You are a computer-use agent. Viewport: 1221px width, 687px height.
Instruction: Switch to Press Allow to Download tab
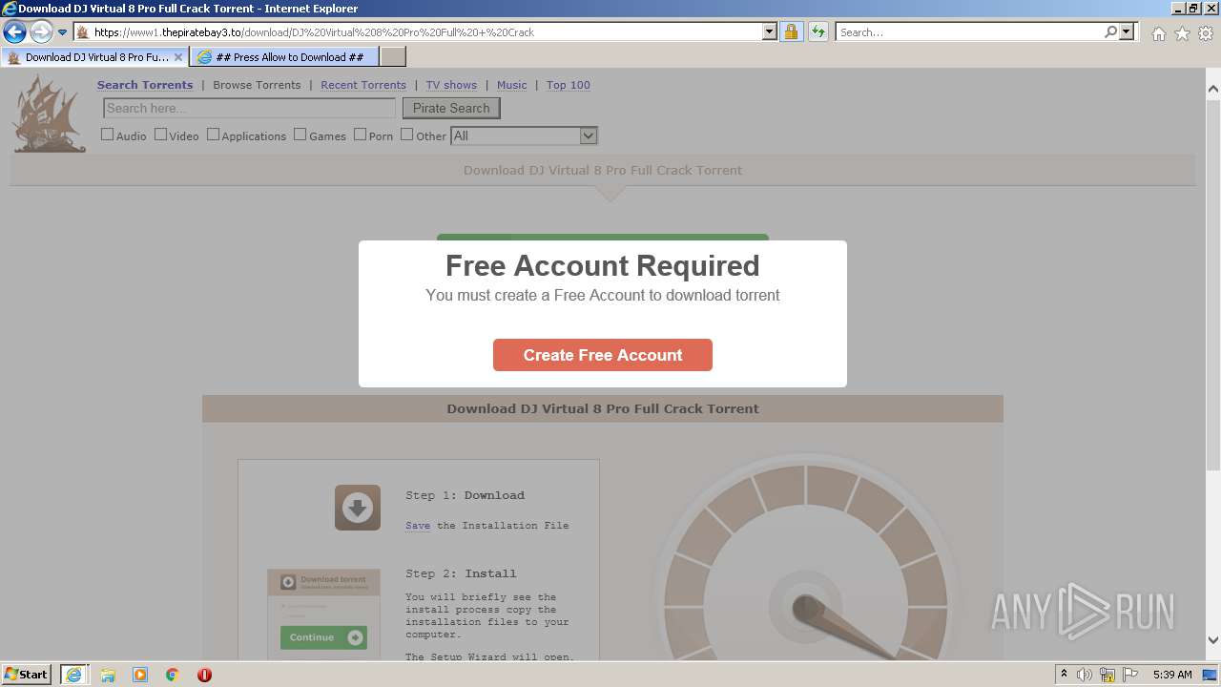point(284,57)
